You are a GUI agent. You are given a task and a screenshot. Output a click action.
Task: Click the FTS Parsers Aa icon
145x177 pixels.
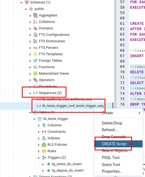35,48
